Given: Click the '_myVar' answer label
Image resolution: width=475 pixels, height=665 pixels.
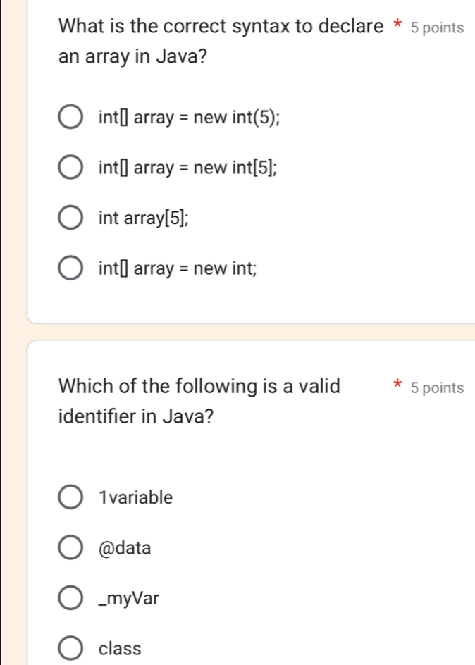Looking at the screenshot, I should click(130, 599).
